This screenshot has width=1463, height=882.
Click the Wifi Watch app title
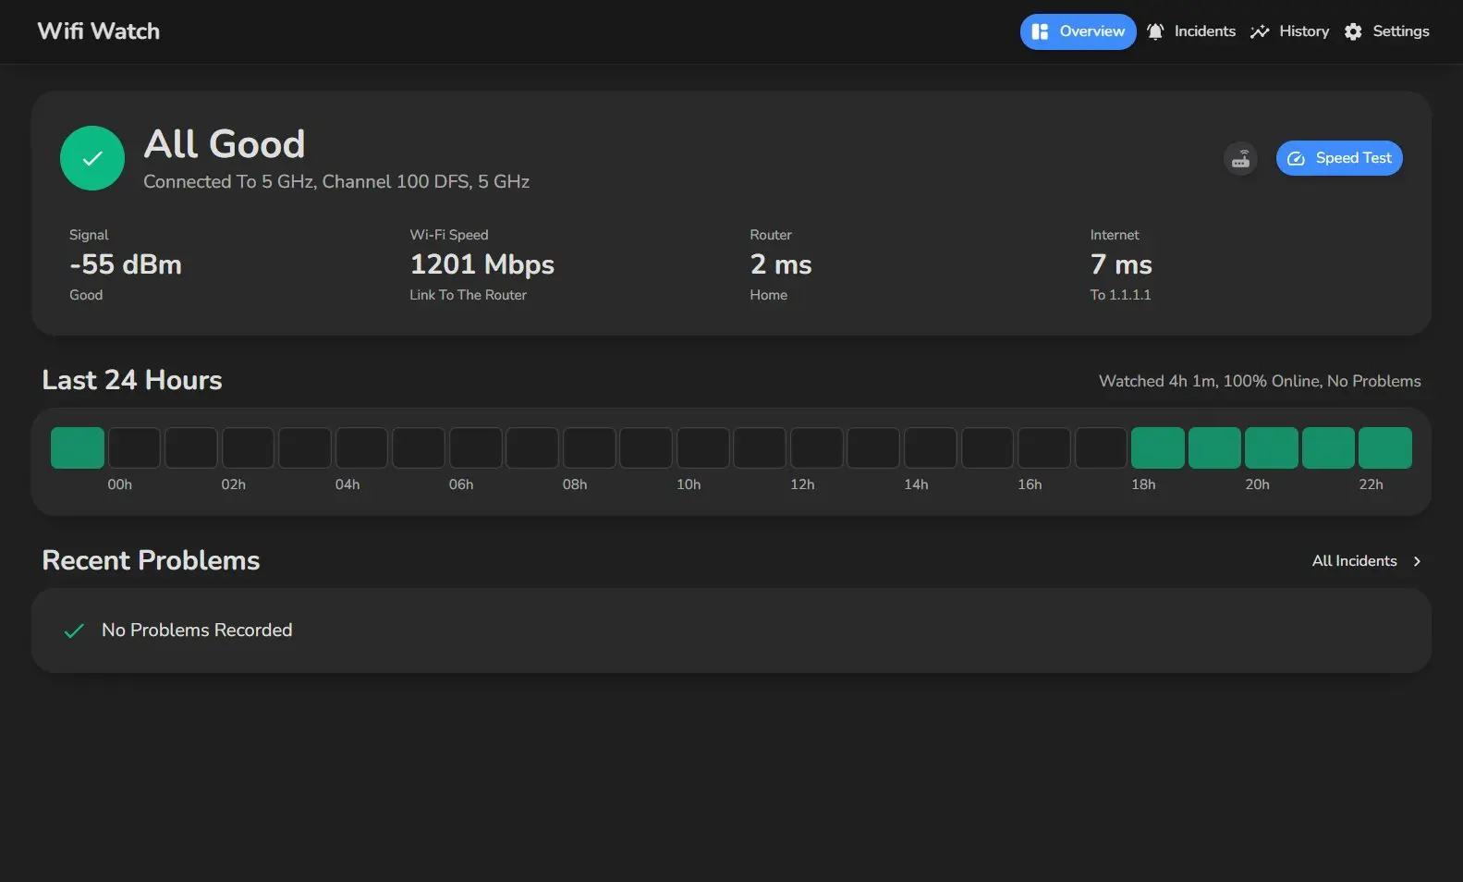(99, 31)
